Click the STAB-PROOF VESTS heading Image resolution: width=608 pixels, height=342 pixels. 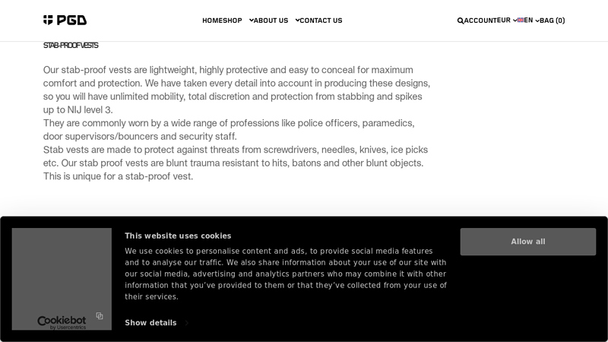(x=71, y=46)
